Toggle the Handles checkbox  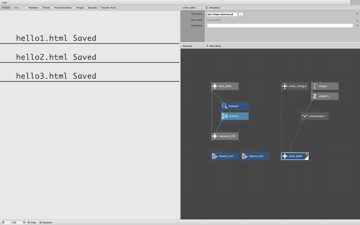[27, 8]
